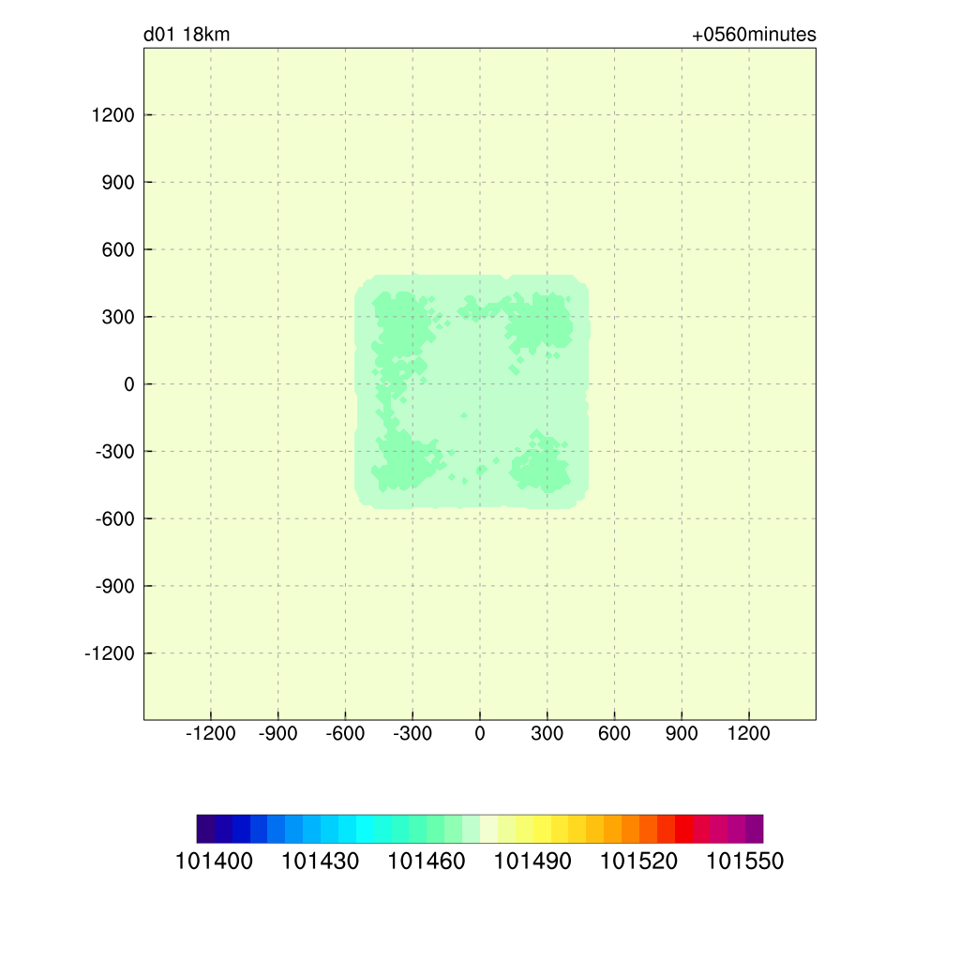Click the colorbar label 101490

point(532,862)
